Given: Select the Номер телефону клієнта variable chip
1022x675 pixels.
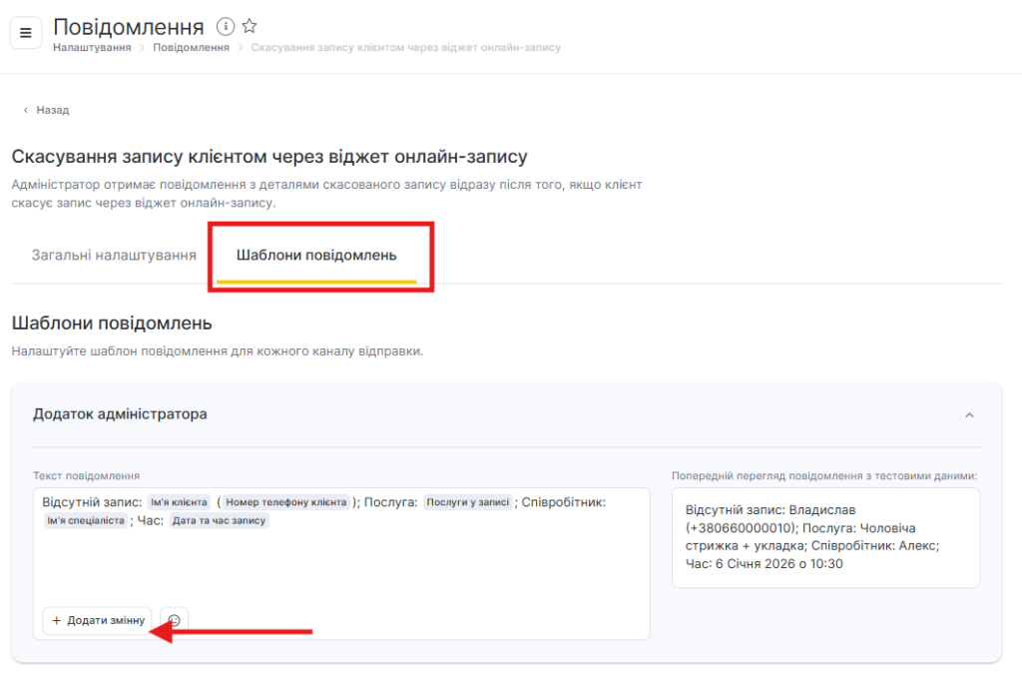Looking at the screenshot, I should pyautogui.click(x=286, y=502).
